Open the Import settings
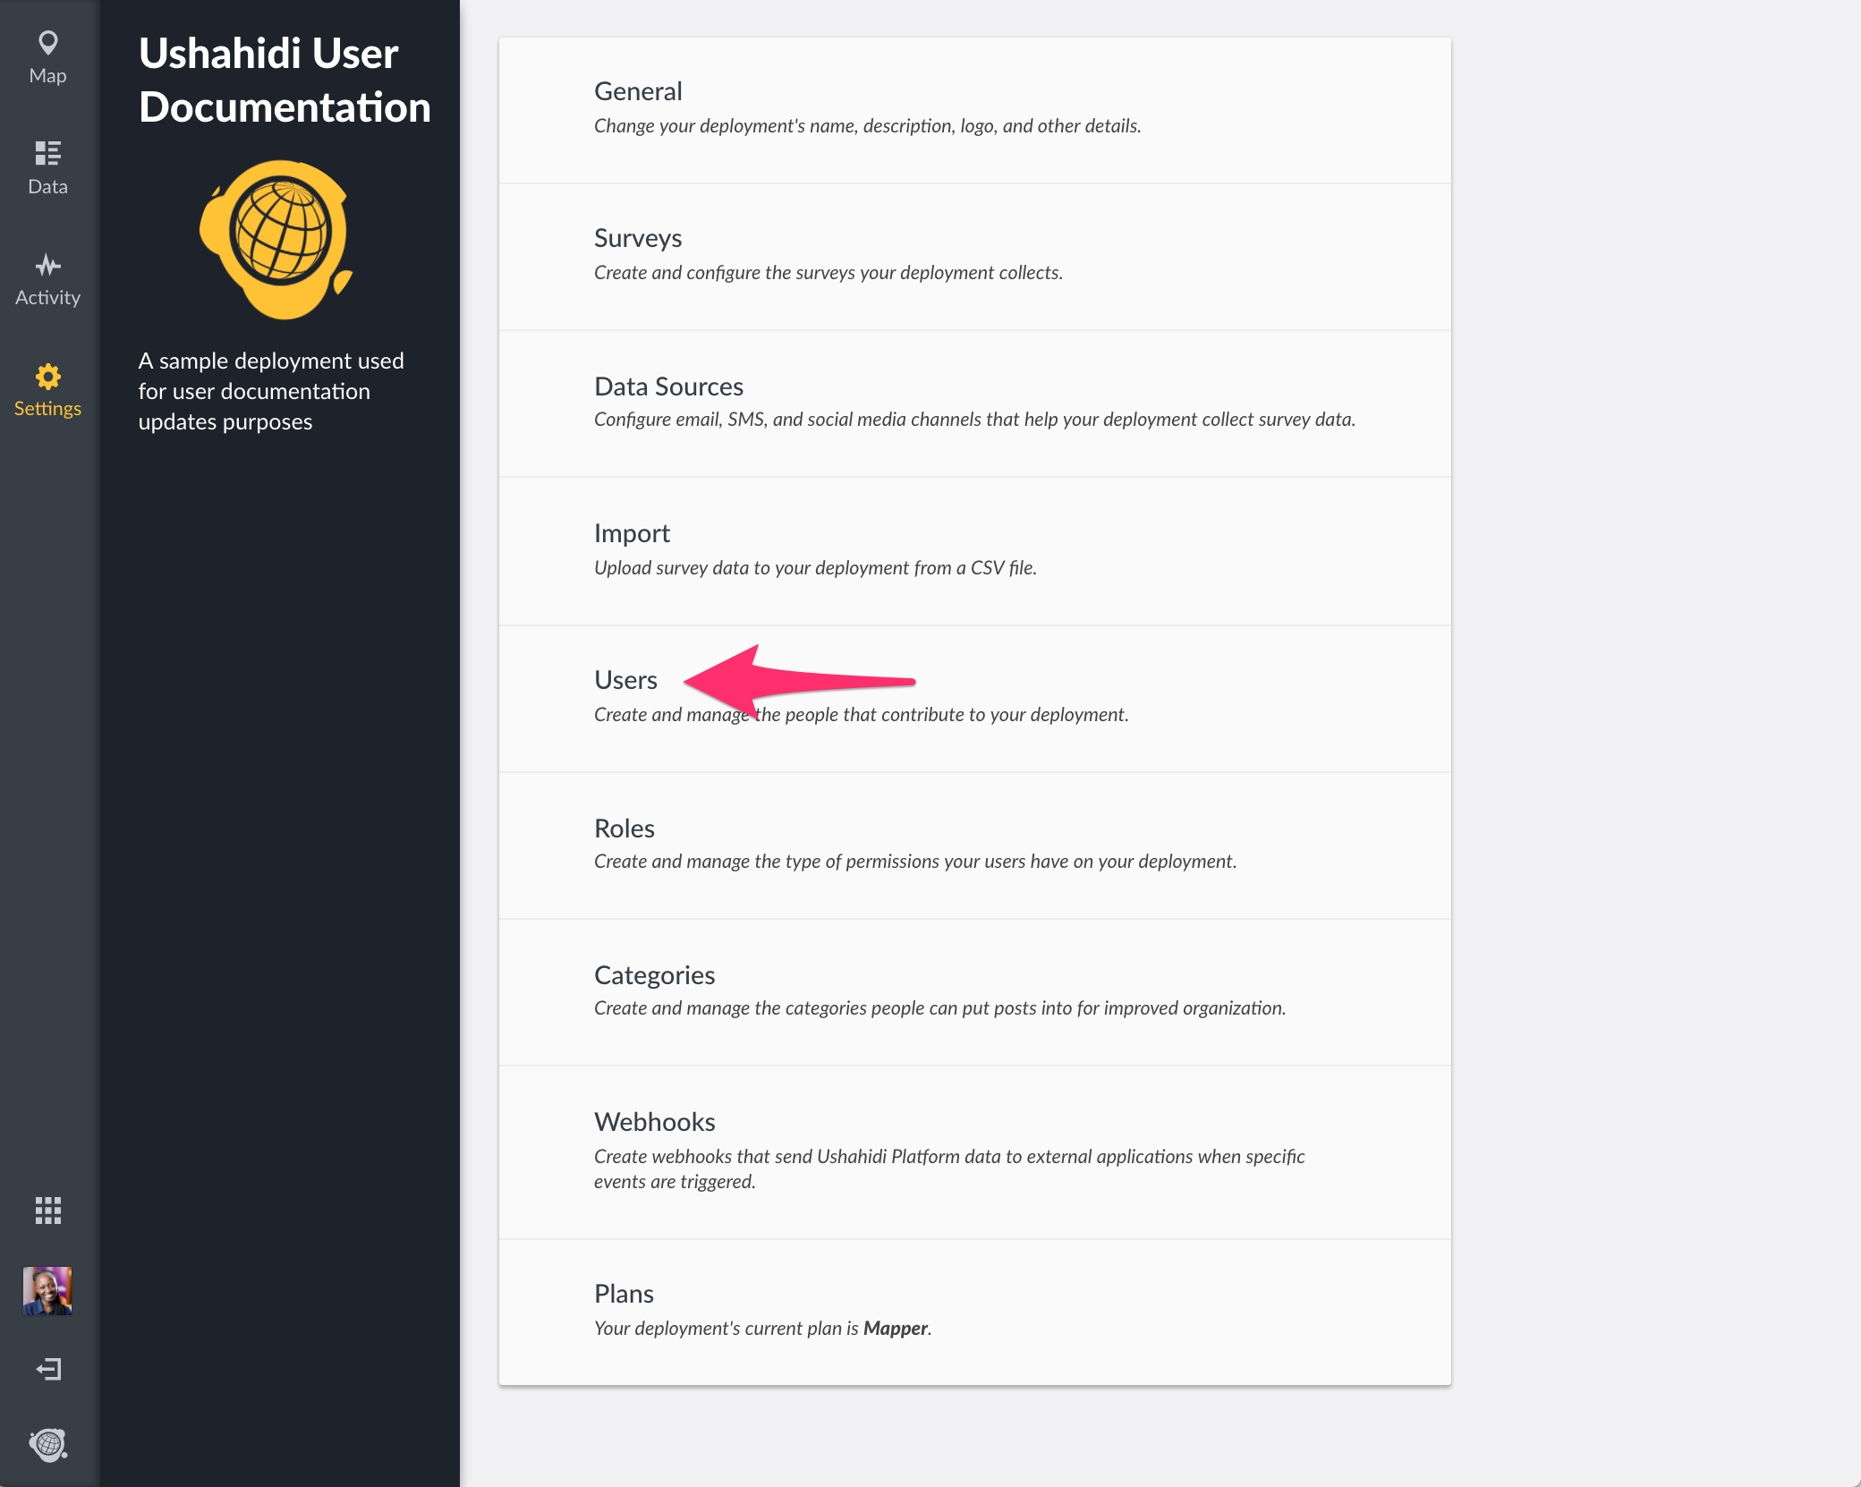The image size is (1861, 1487). (x=632, y=533)
